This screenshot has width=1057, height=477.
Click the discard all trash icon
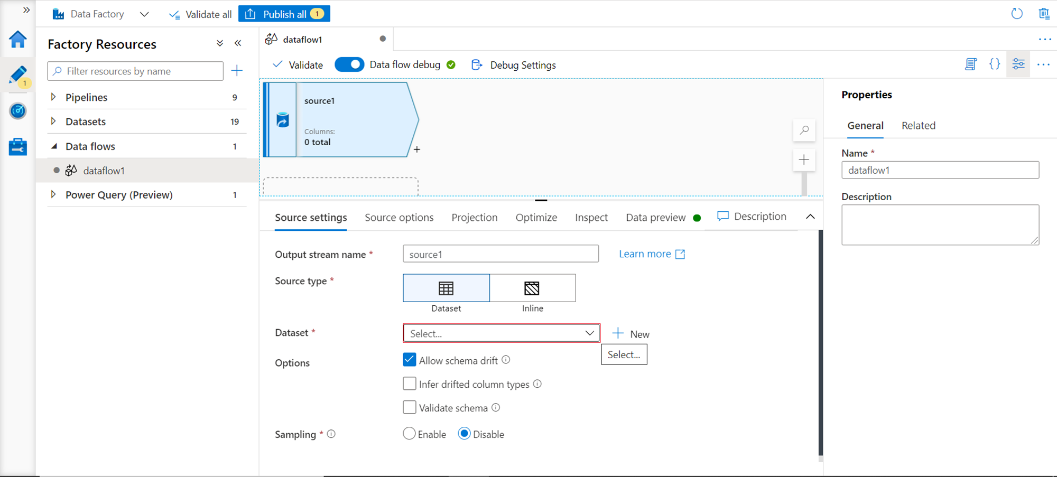coord(1044,14)
